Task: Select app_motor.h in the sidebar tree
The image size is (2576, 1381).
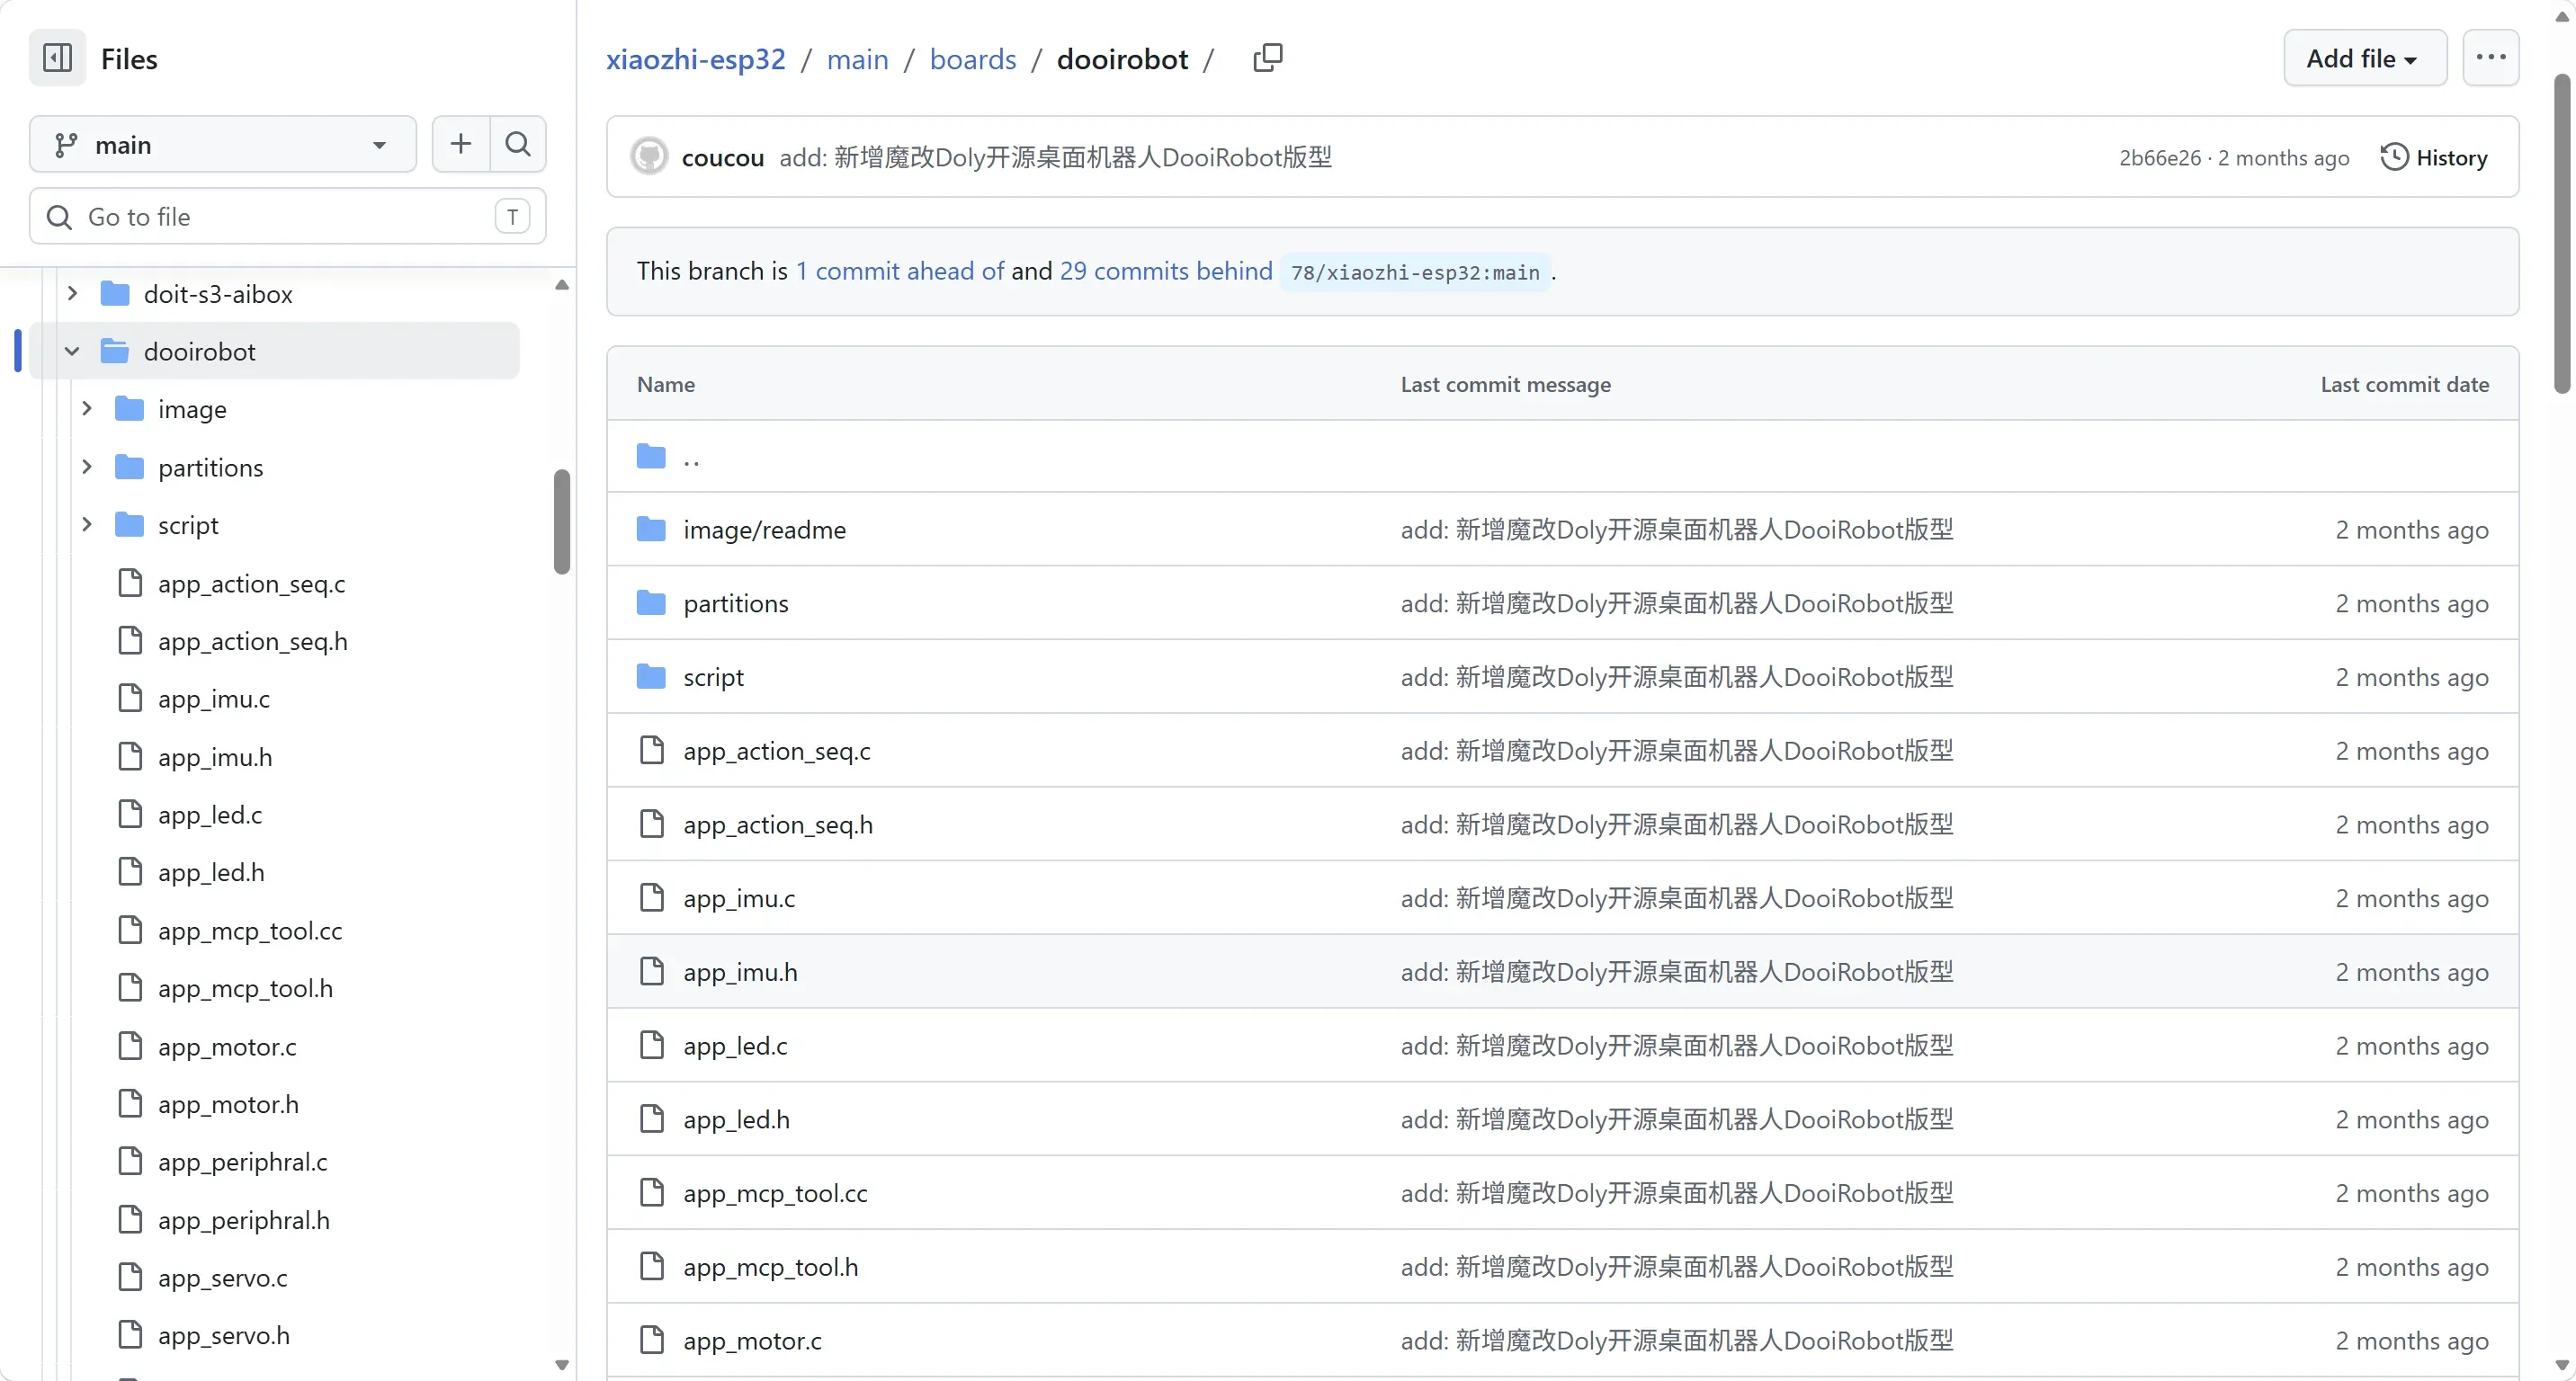Action: pyautogui.click(x=227, y=1104)
